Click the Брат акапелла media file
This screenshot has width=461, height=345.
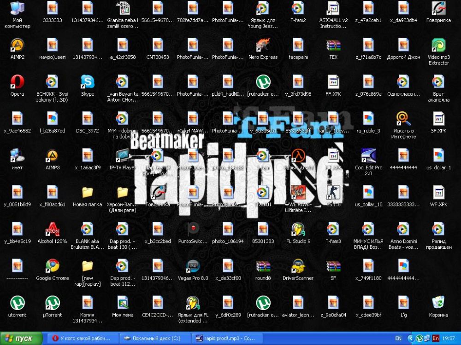438,82
